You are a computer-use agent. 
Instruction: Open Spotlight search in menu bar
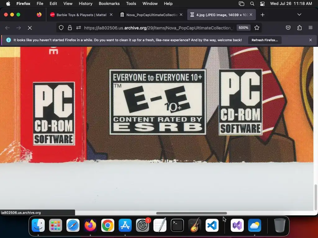[252, 4]
